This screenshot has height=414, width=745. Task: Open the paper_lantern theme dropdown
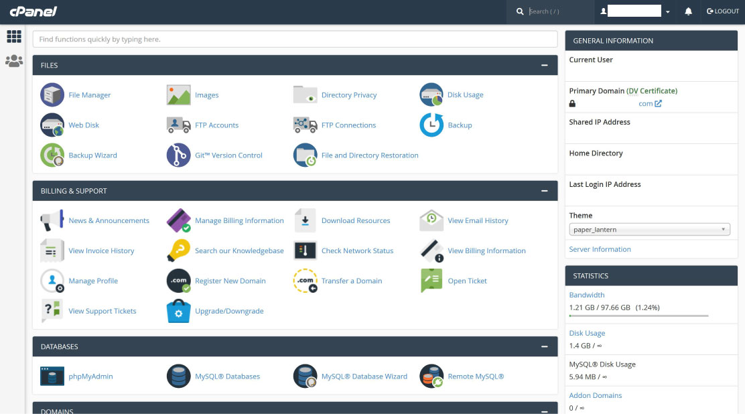tap(649, 230)
